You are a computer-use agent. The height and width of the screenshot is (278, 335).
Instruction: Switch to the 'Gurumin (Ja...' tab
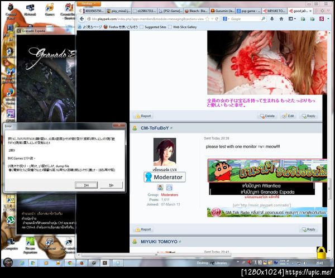222,11
